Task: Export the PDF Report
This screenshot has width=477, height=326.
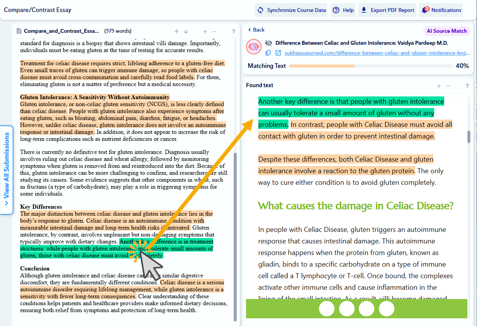Action: [x=387, y=10]
